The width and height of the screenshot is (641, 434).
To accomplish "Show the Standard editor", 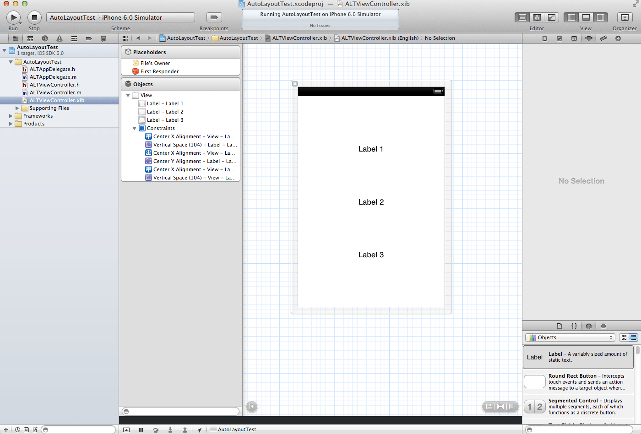I will 522,17.
